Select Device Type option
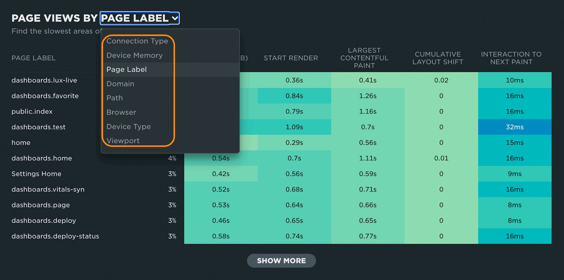This screenshot has width=564, height=280. point(129,127)
